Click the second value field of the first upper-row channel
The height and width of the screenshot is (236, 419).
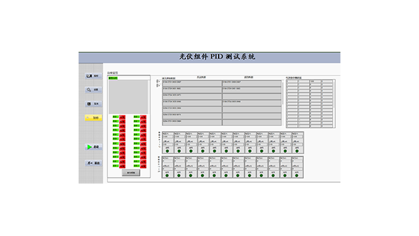tap(168, 144)
